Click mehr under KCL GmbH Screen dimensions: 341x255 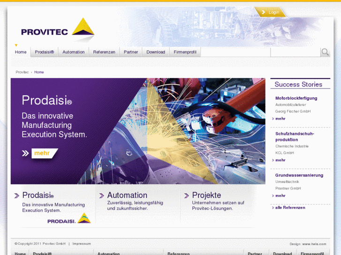click(280, 160)
